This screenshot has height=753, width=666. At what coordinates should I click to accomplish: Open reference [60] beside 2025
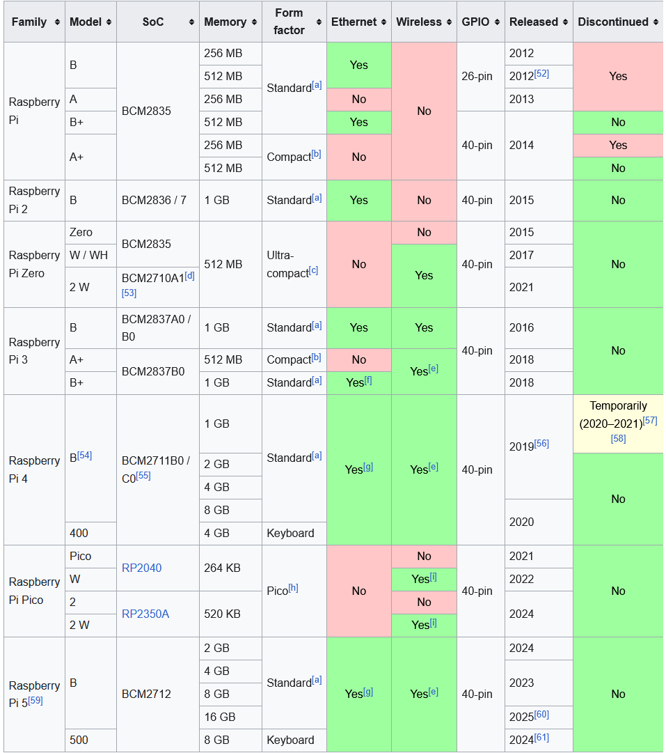pyautogui.click(x=541, y=714)
